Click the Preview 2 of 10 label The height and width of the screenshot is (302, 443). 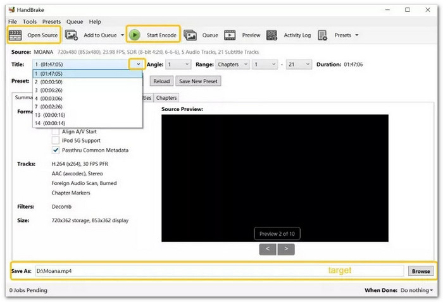pos(277,234)
